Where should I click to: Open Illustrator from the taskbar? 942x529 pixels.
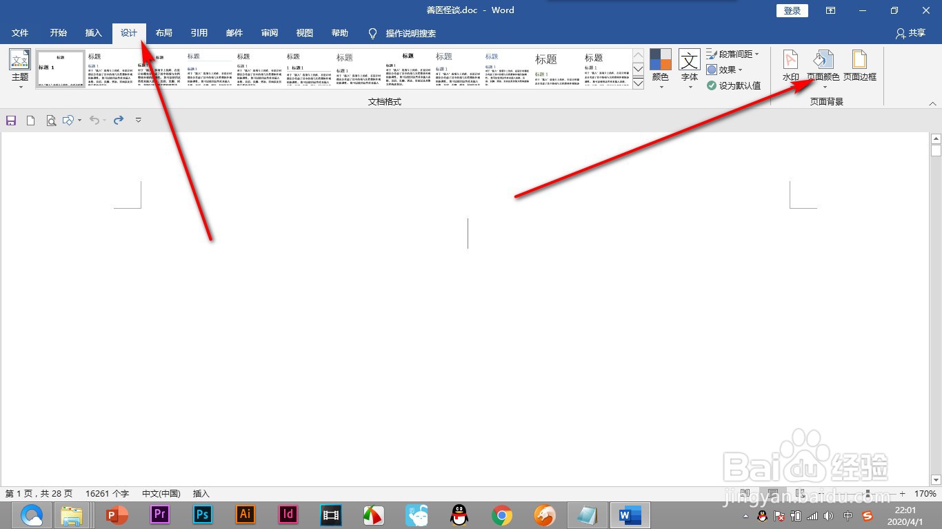[245, 515]
